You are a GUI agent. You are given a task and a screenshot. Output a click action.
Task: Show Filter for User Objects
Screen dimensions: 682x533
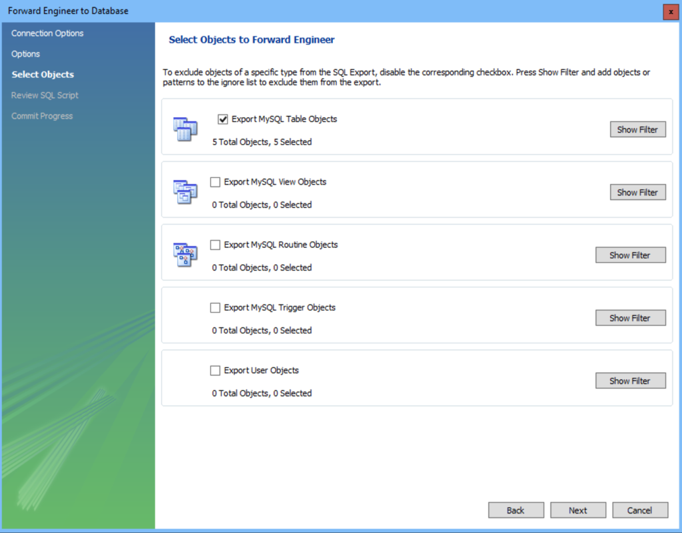630,380
